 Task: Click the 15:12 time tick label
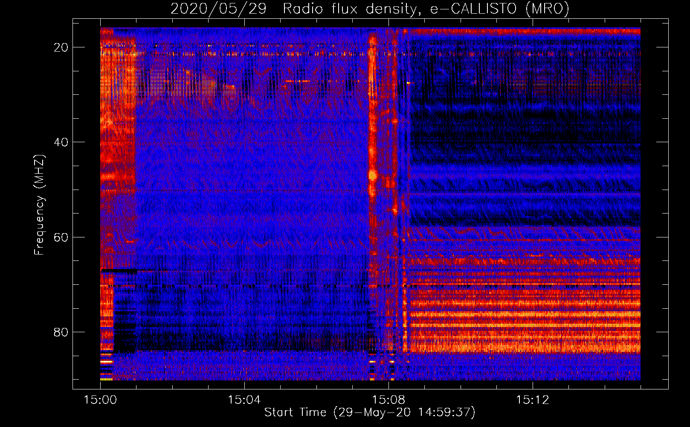[533, 400]
